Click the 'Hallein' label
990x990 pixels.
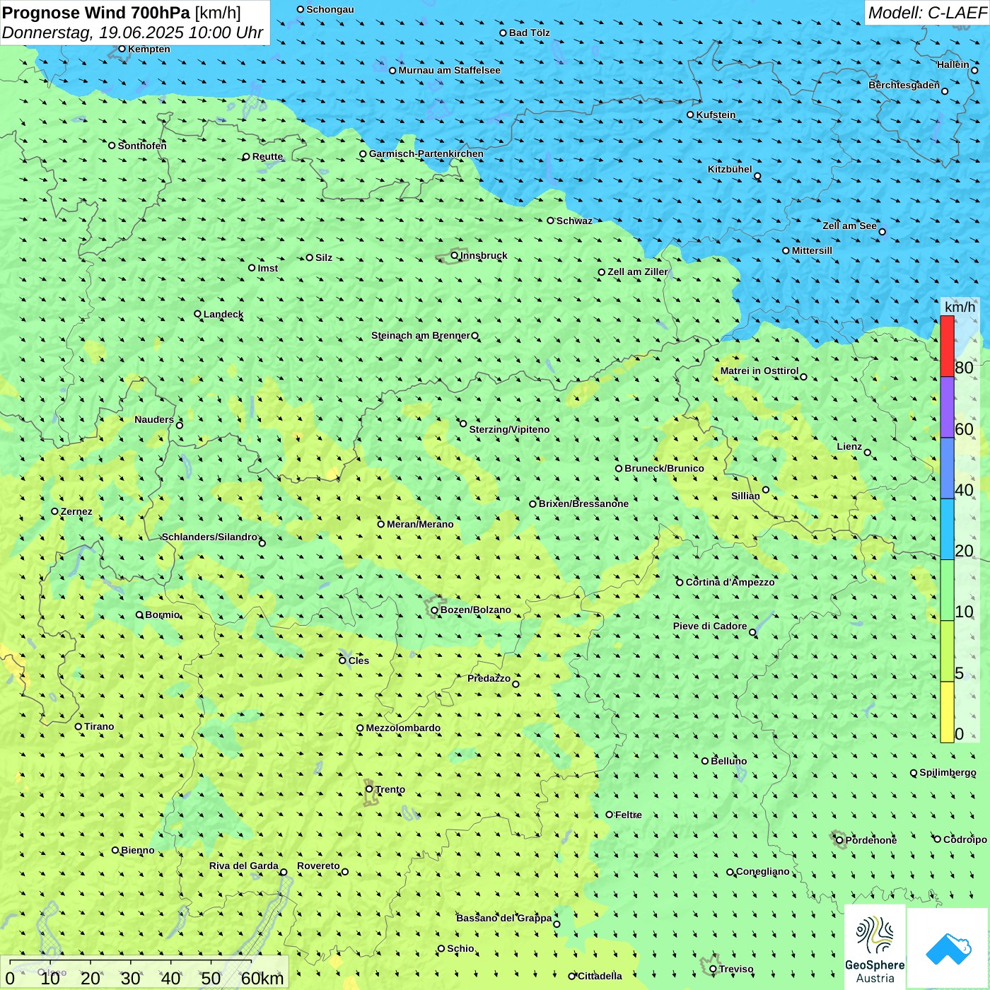[x=953, y=64]
